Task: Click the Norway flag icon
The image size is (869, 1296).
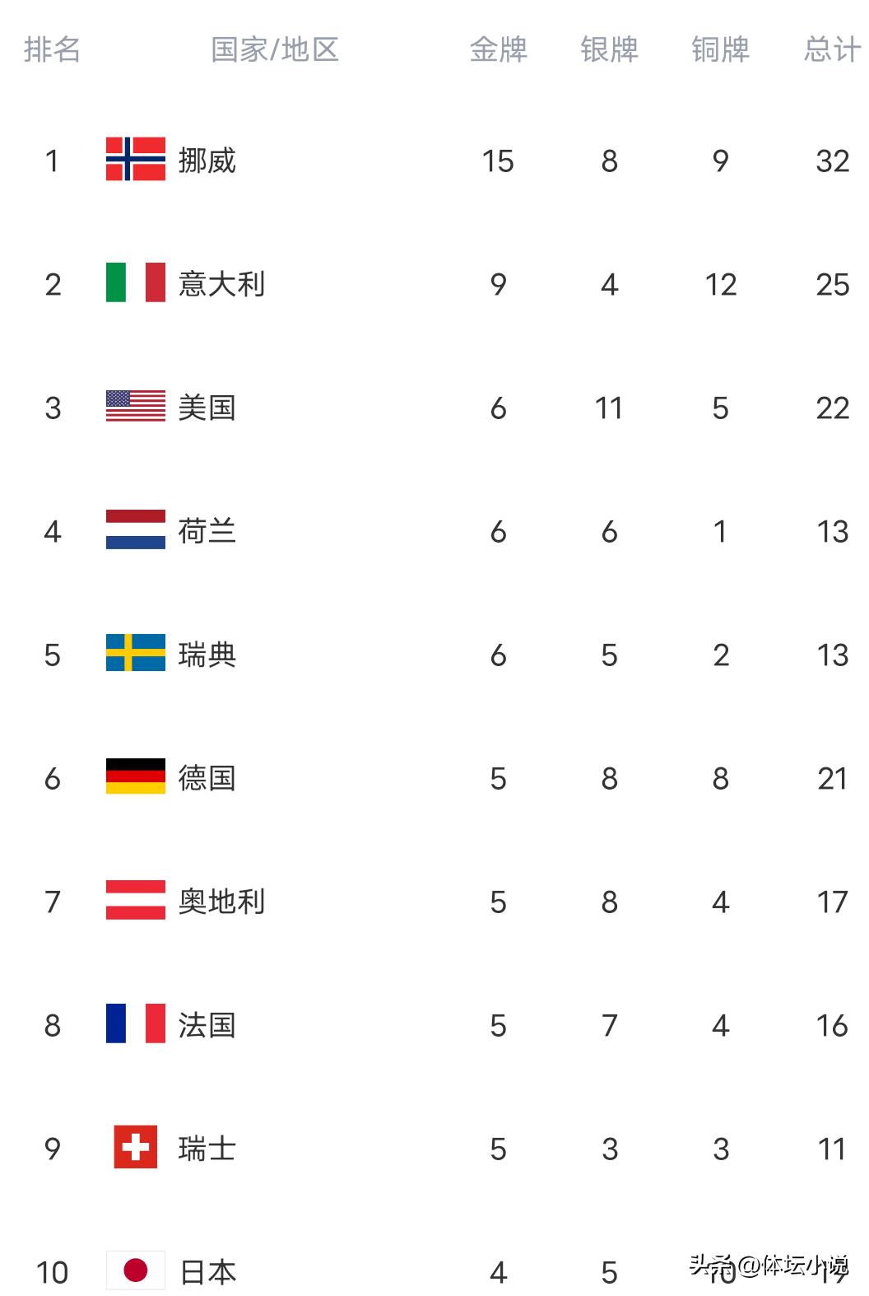Action: pos(136,159)
